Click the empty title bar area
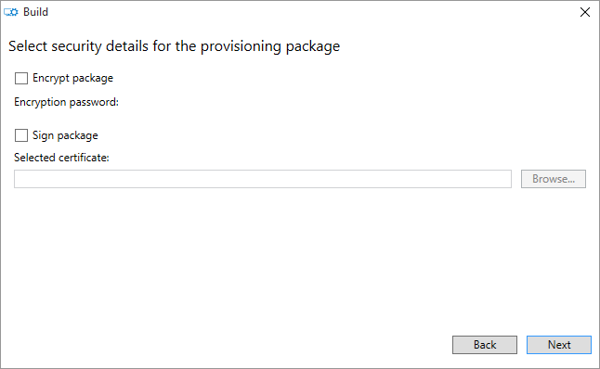Screen dimensions: 600x369 (307, 12)
